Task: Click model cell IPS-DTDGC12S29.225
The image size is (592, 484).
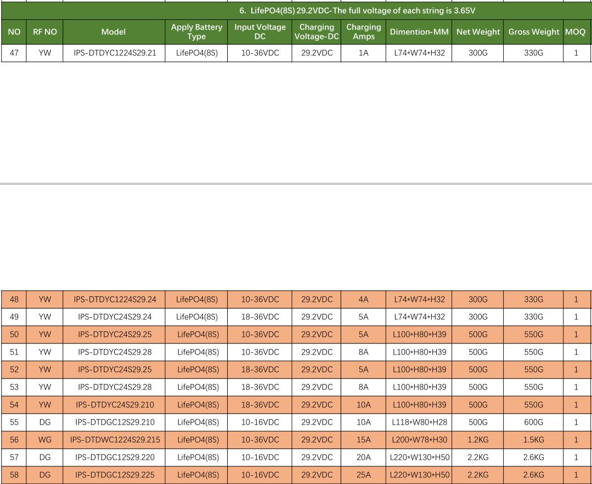Action: [x=115, y=475]
